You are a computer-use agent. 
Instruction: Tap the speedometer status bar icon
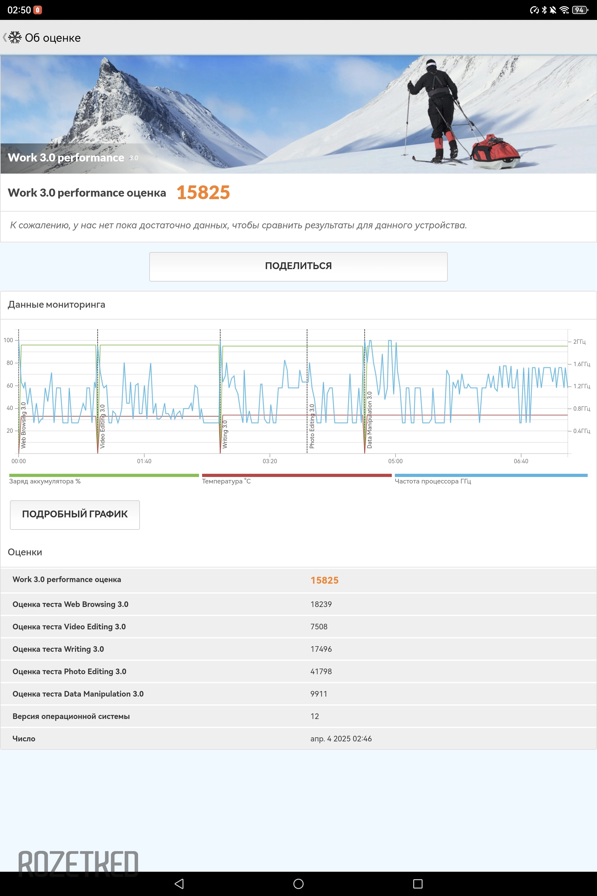pyautogui.click(x=534, y=10)
